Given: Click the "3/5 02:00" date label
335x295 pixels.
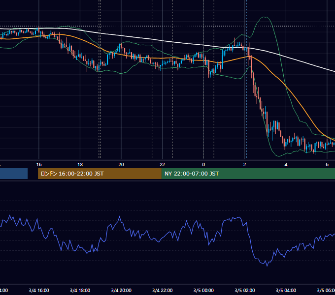Looking at the screenshot, I should coord(245,290).
